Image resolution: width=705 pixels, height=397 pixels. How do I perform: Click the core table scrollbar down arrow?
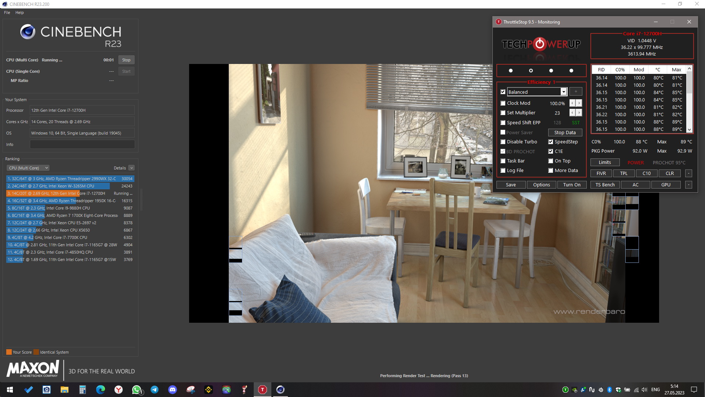(689, 129)
